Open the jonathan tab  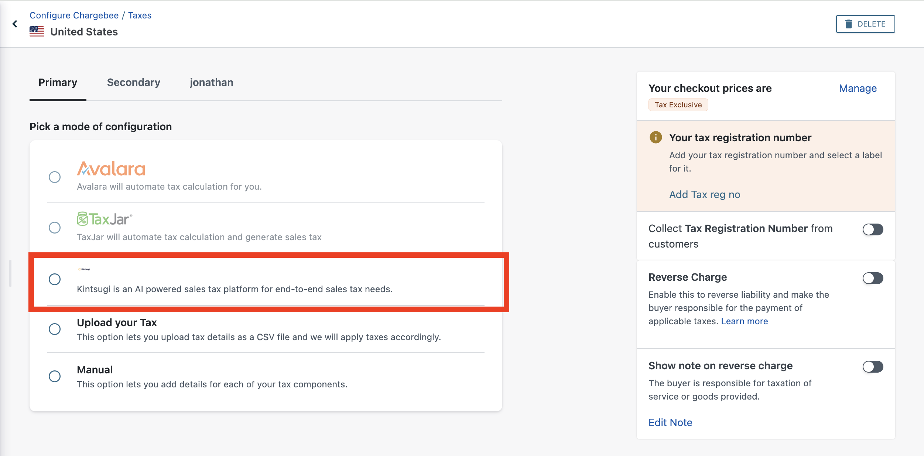point(211,82)
